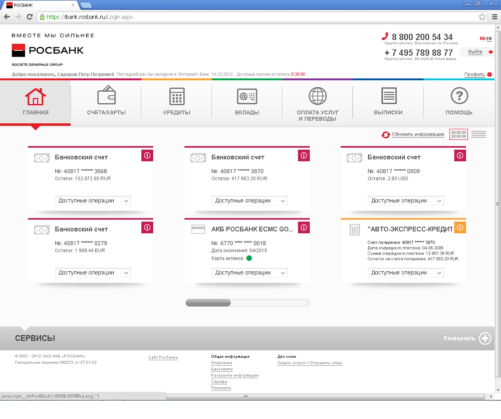Select the РОСБАНК browser tab
Screen dimensions: 501x419
pos(41,5)
